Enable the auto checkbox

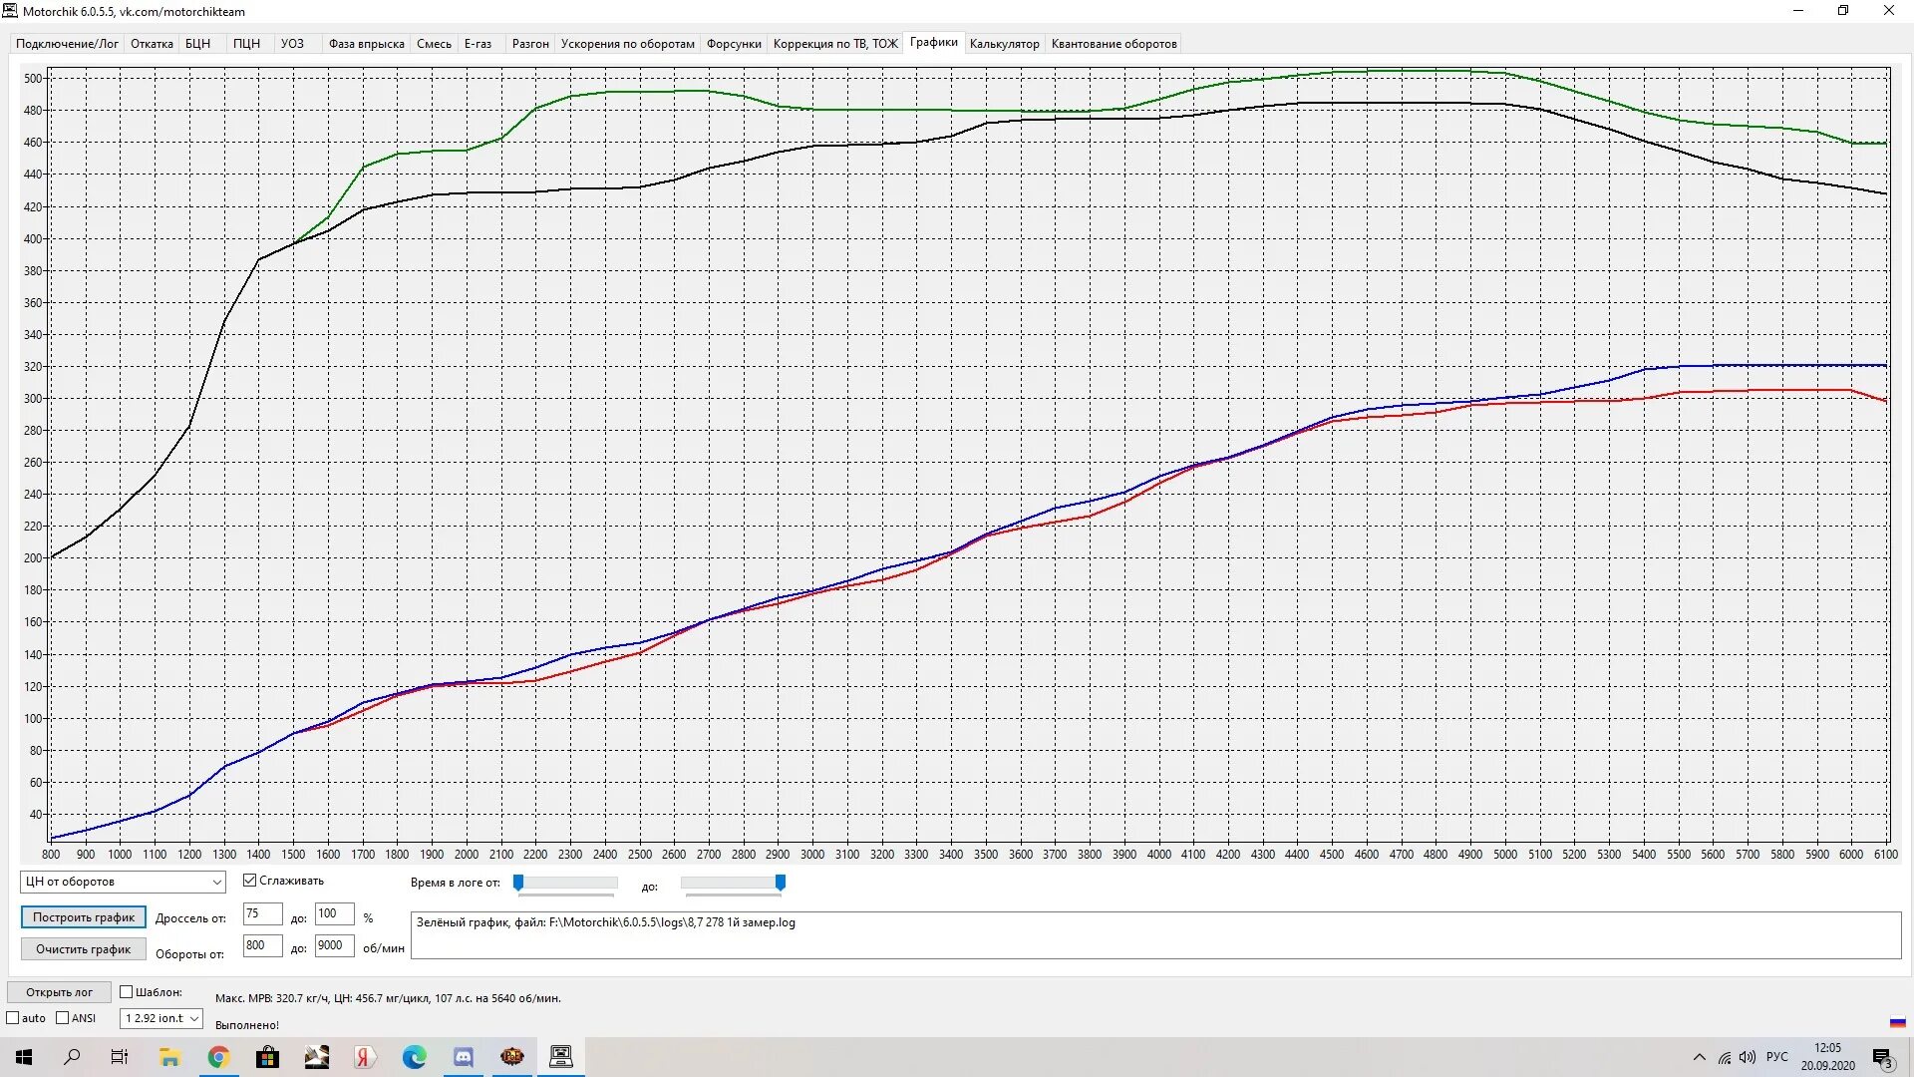coord(13,1018)
